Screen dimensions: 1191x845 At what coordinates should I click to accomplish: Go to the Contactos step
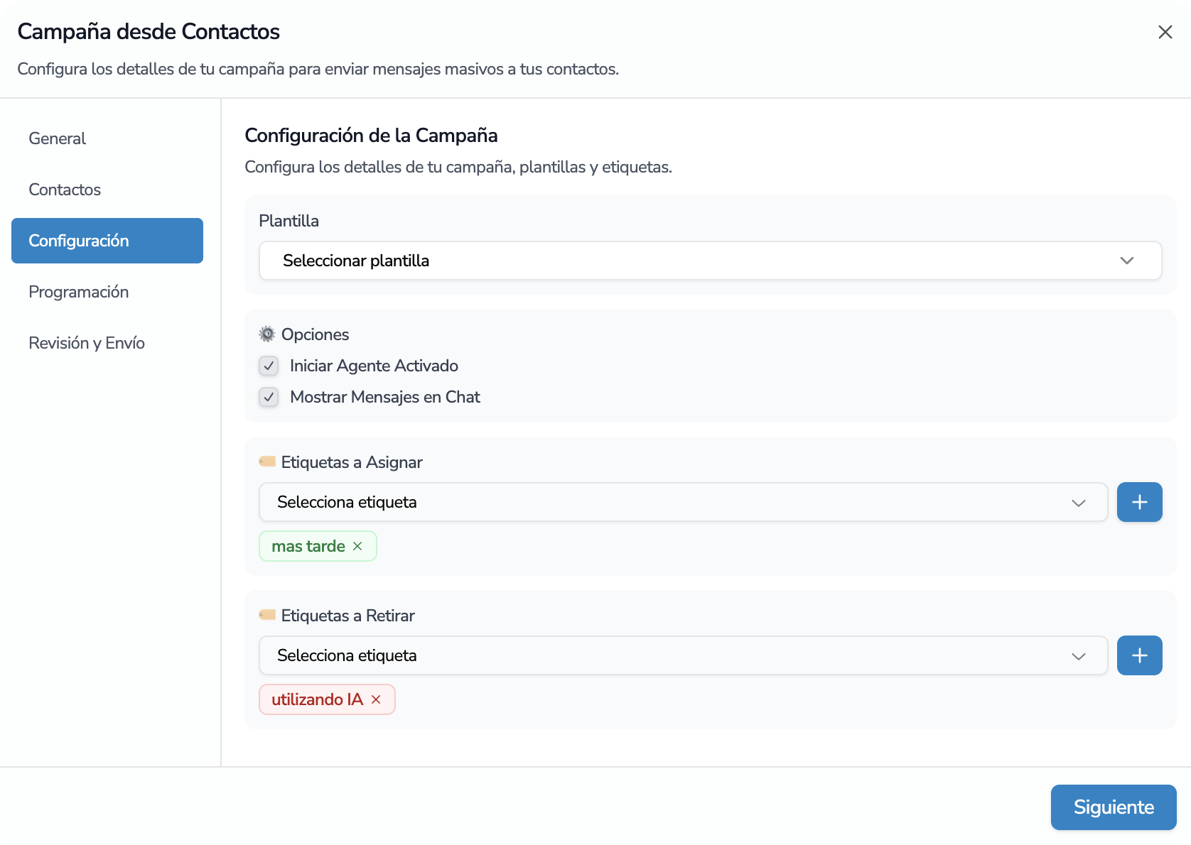[107, 190]
